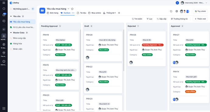This screenshot has height=112, width=210.
Task: Add item next to Hệ thống quản l...
Action: [33, 9]
